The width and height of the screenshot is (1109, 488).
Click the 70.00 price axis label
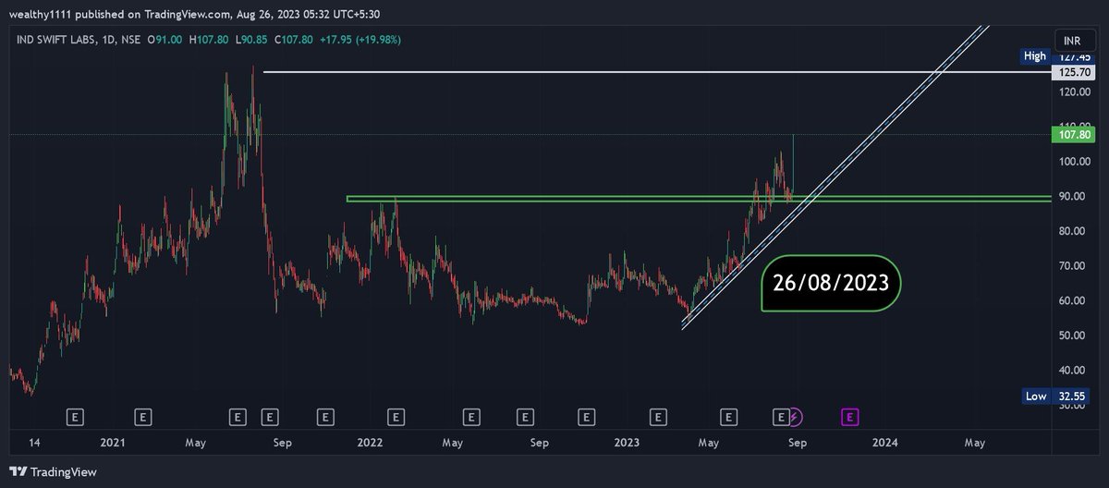tap(1073, 266)
